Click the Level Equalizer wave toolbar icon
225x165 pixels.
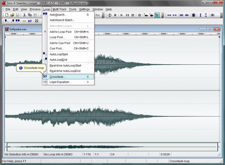click(24, 21)
